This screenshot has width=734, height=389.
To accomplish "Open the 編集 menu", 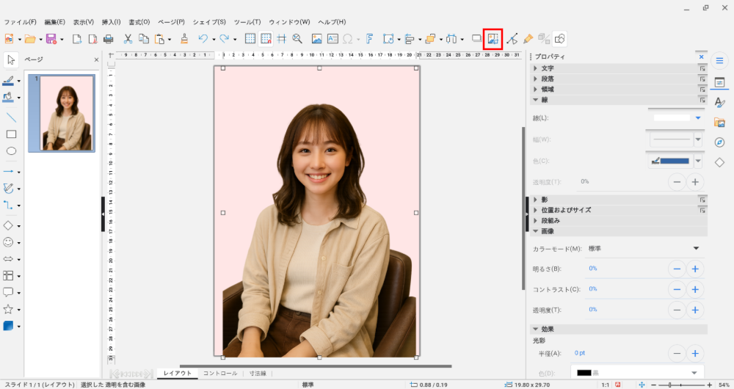I will point(55,22).
